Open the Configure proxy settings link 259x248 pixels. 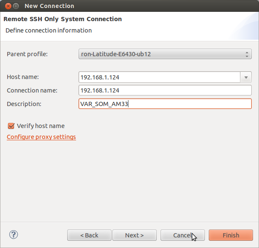coord(41,137)
